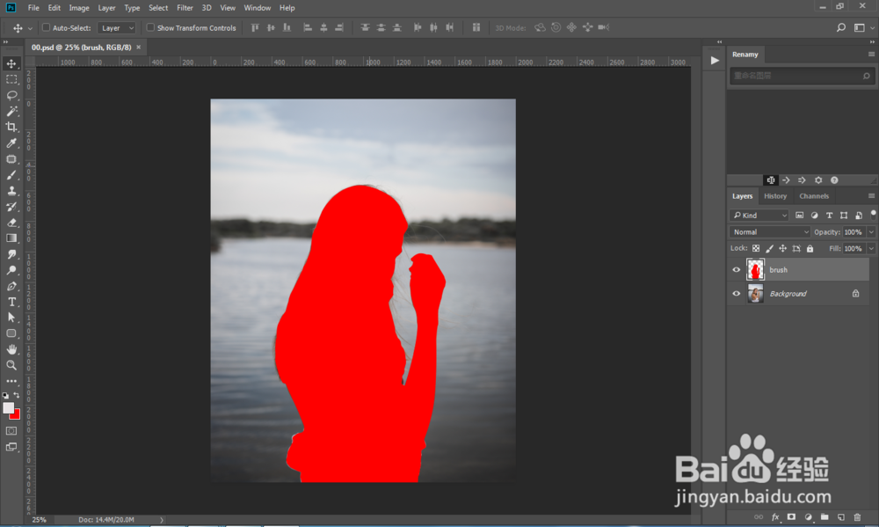Click the Renamy search input field
Image resolution: width=879 pixels, height=527 pixels.
pyautogui.click(x=802, y=76)
